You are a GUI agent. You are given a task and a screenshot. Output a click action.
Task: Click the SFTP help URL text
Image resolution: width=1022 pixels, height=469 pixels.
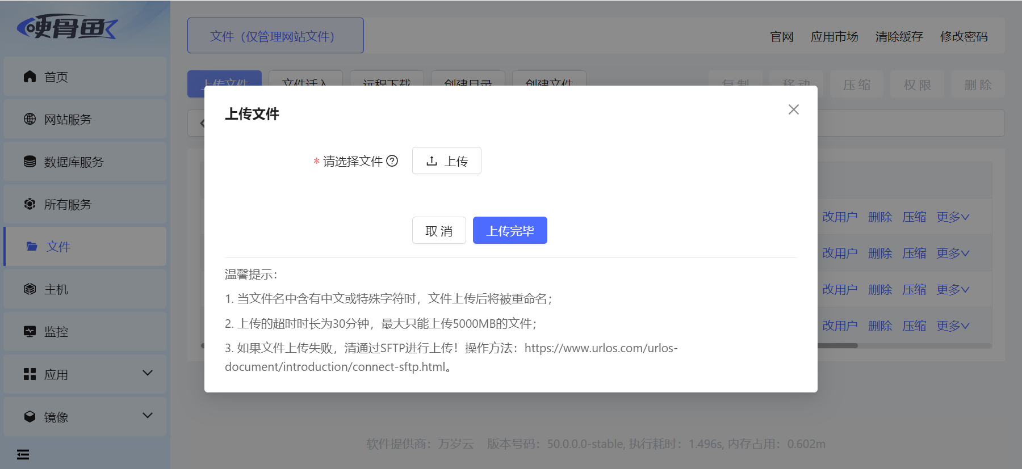451,357
